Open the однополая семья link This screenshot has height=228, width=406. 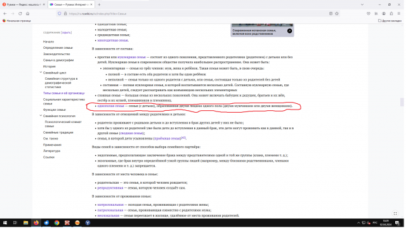[111, 106]
